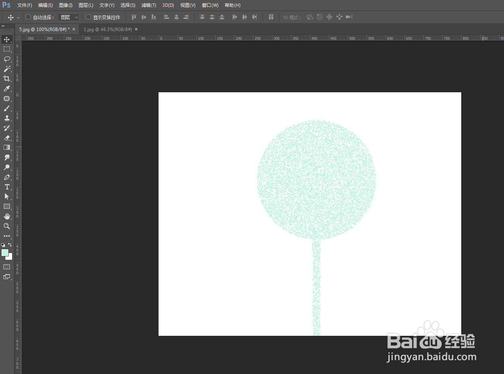Viewport: 504px width, 374px height.
Task: Select the Pen tool
Action: 7,177
